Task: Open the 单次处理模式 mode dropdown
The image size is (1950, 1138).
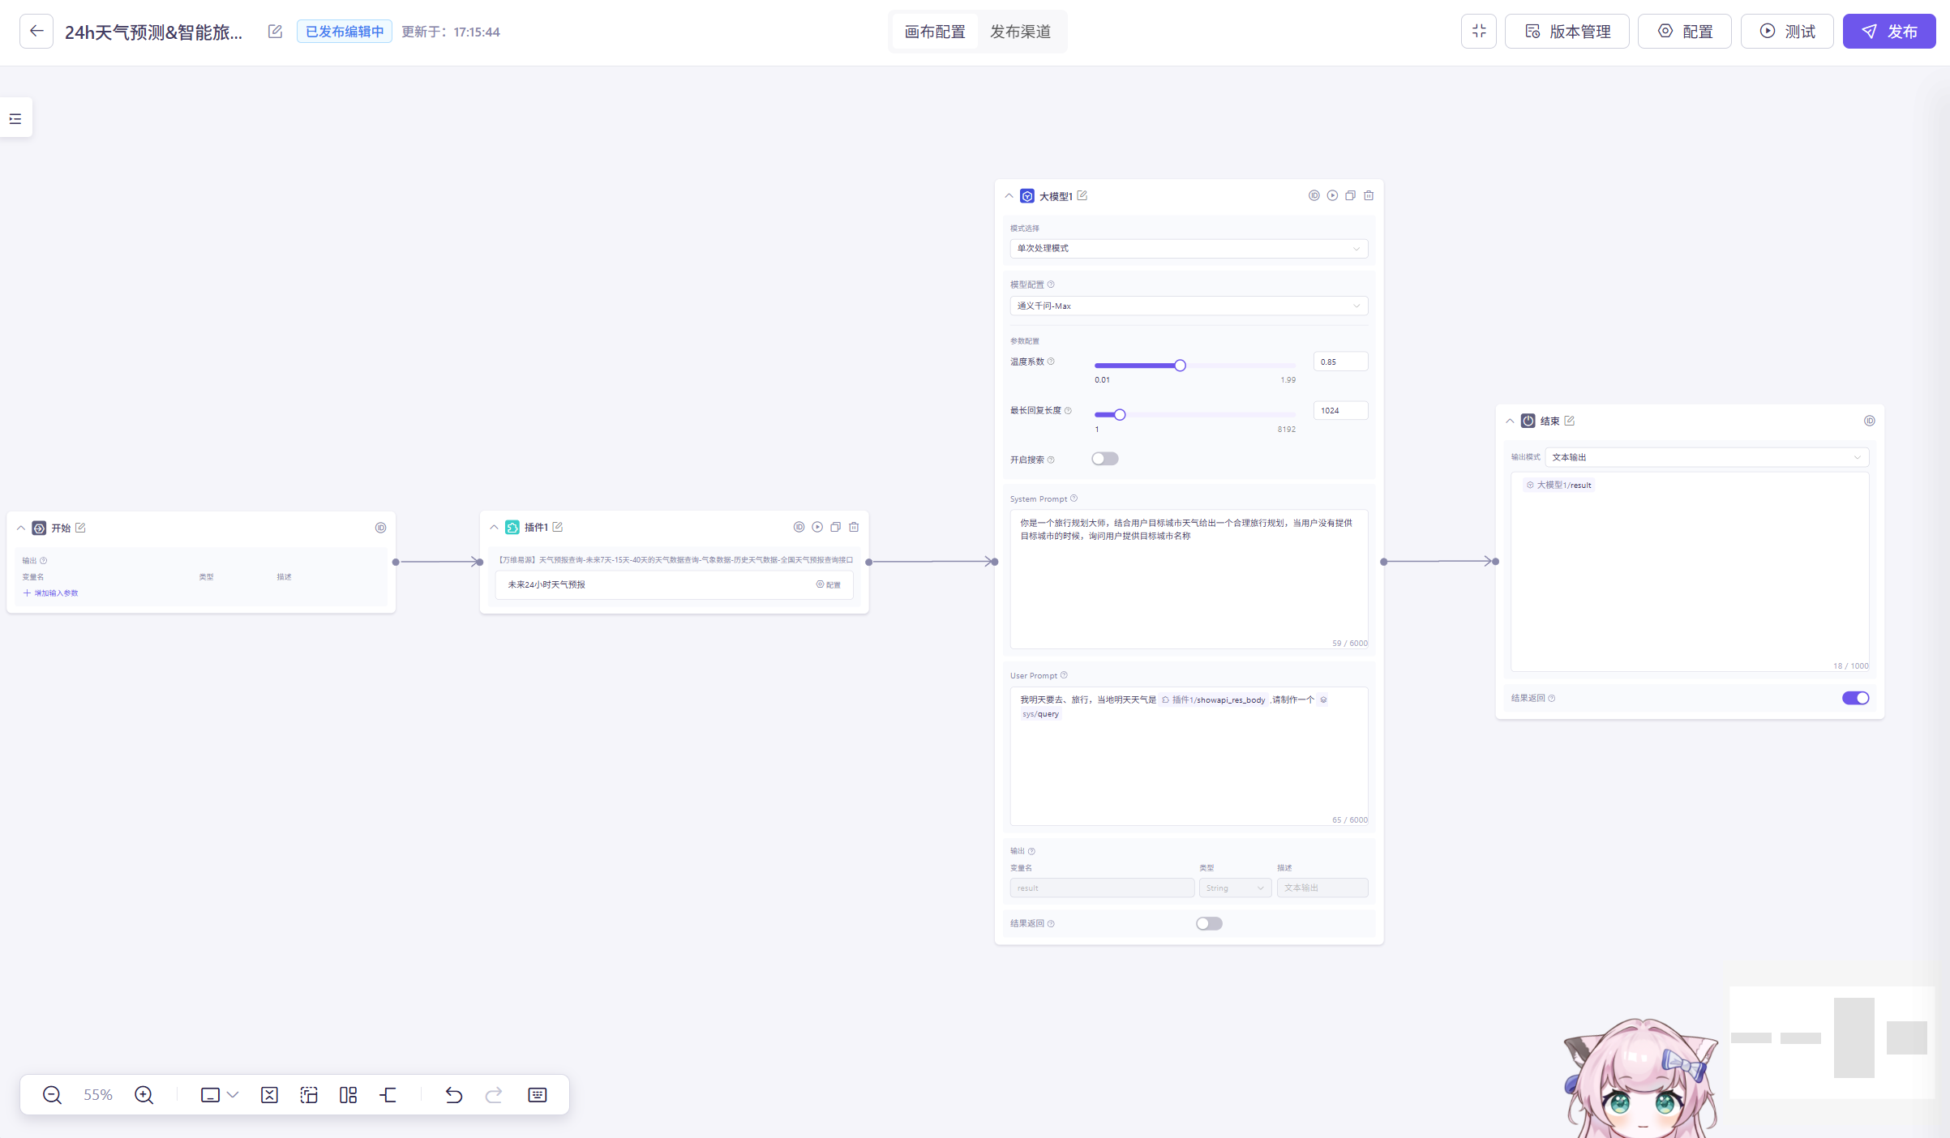Action: coord(1188,248)
